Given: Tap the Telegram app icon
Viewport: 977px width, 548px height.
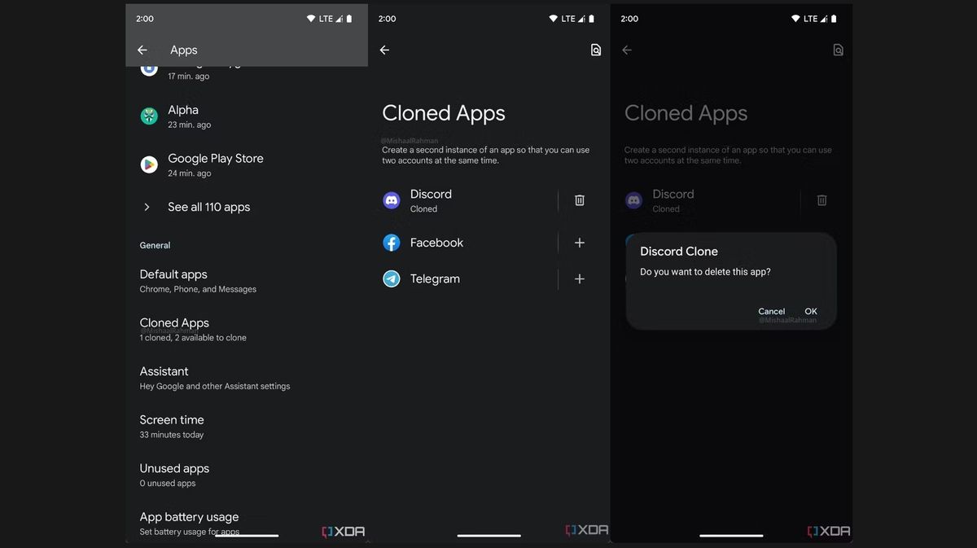Looking at the screenshot, I should 392,278.
